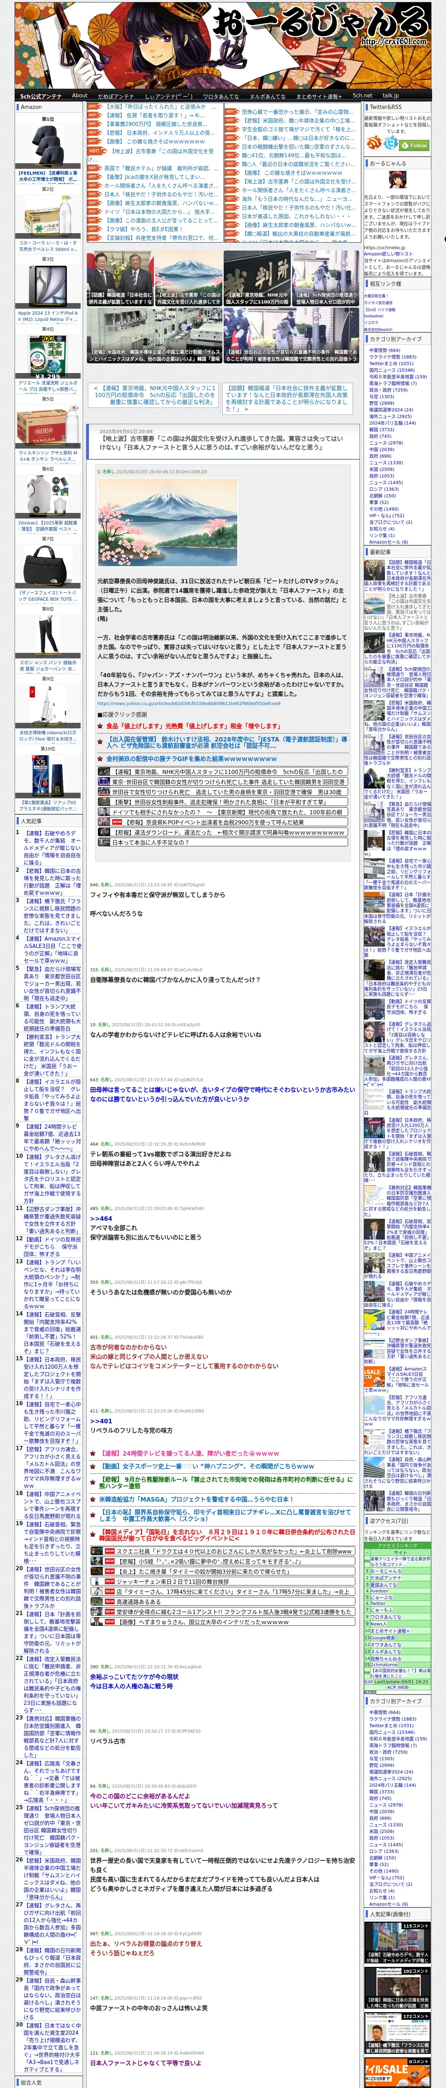The image size is (446, 2088).
Task: Open category 中東情勢 (664) in sidebar
Action: (385, 350)
